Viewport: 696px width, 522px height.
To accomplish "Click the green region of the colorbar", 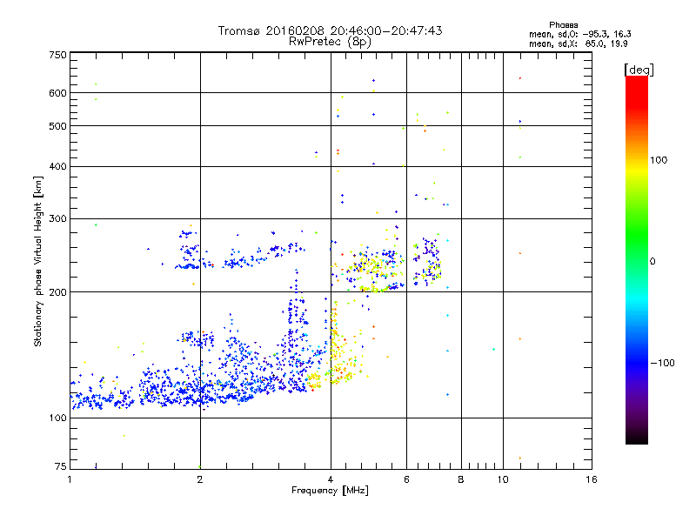I will point(637,235).
